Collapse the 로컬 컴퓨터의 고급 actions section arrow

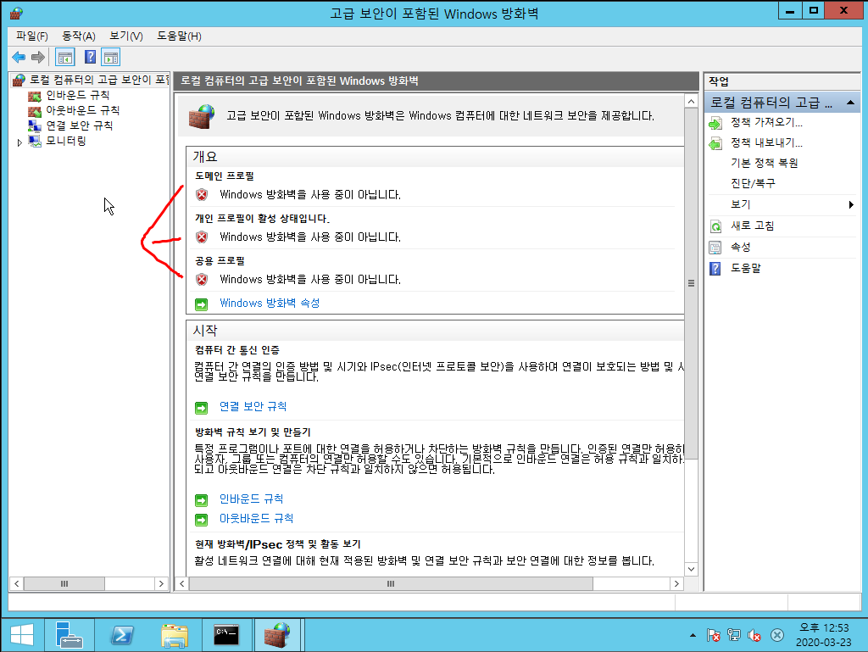tap(850, 103)
